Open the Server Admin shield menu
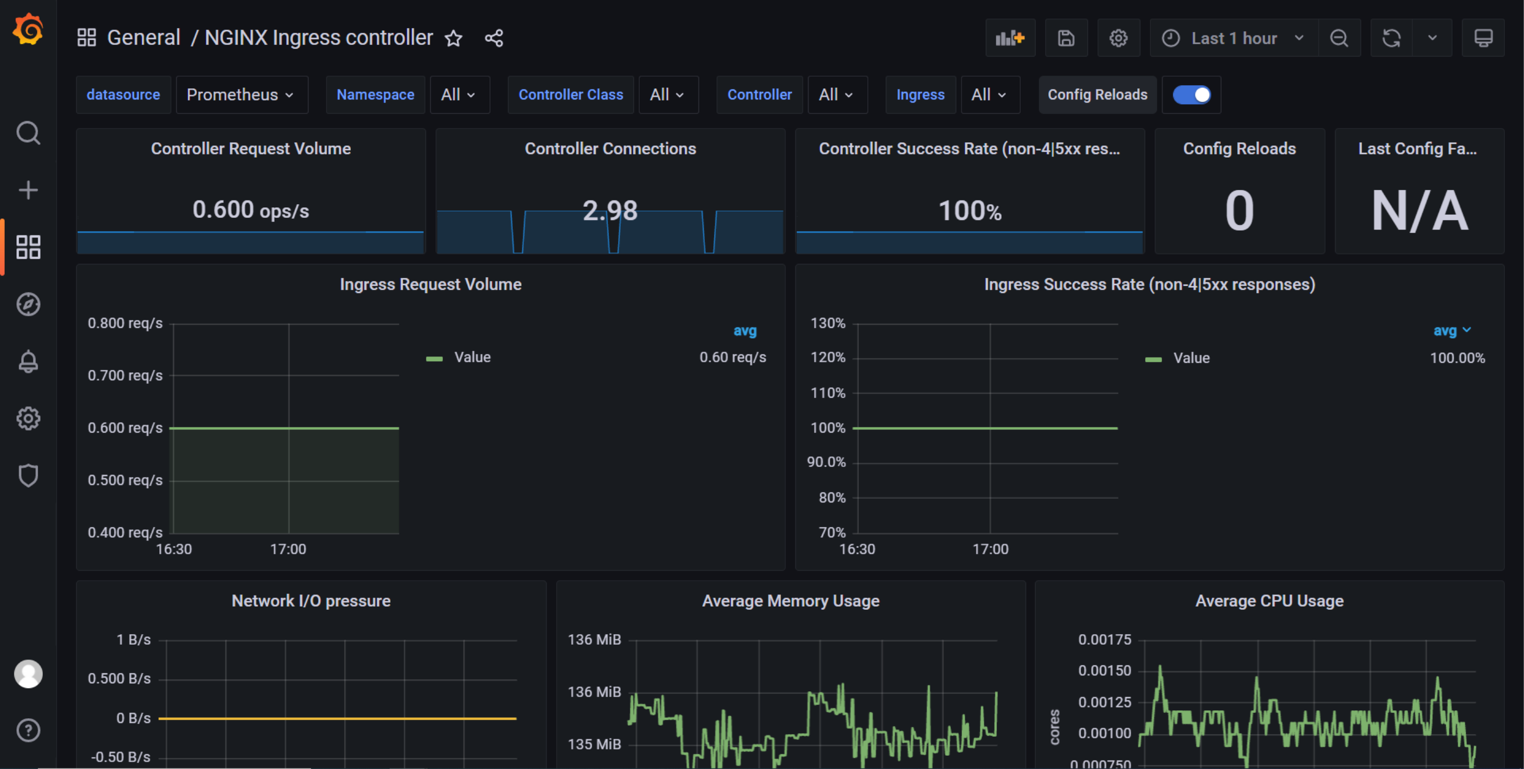 point(28,476)
